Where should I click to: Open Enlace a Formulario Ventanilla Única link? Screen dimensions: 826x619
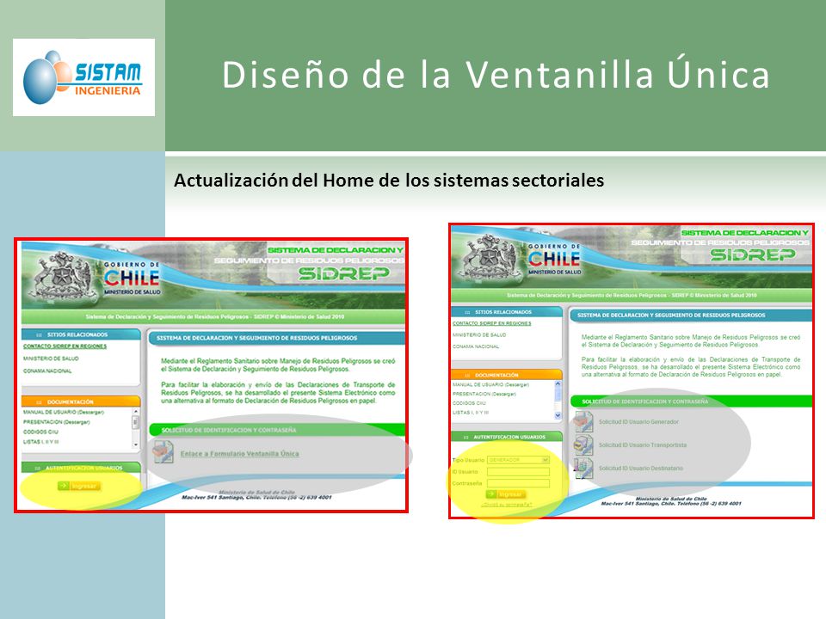240,454
